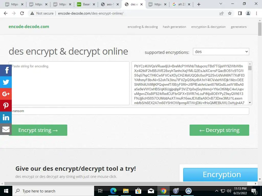Open the encryption & decryption menu
This screenshot has height=196, width=262.
pos(208,27)
